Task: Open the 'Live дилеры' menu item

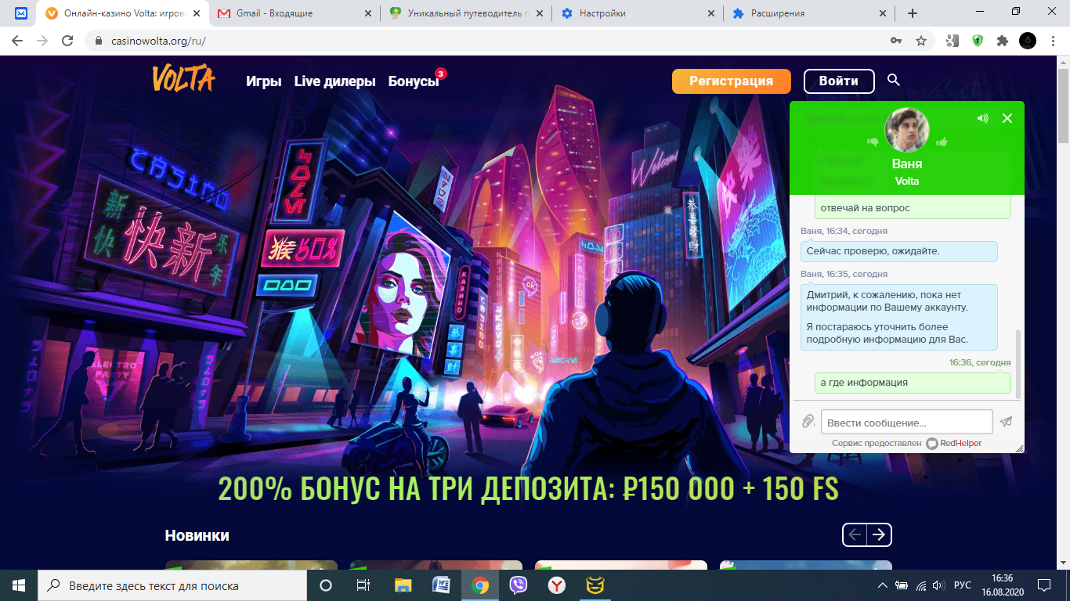Action: point(334,81)
